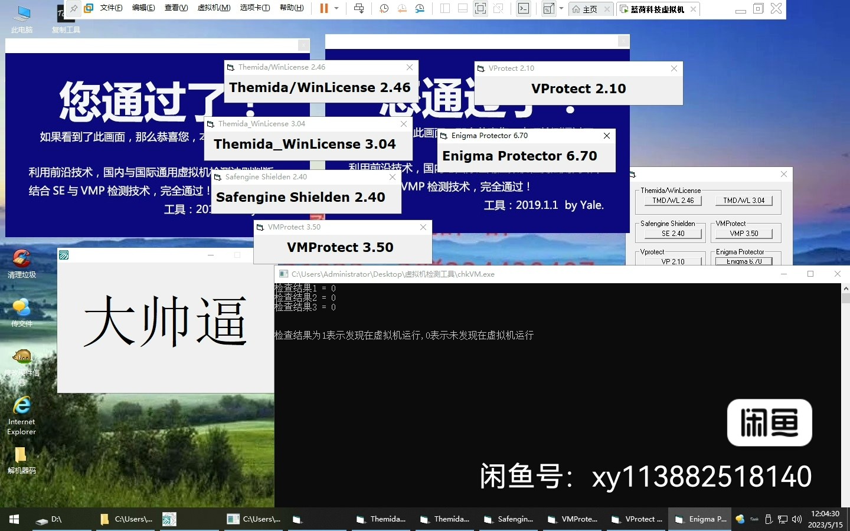This screenshot has width=850, height=531.
Task: Click the Unity mode icon
Action: click(498, 8)
